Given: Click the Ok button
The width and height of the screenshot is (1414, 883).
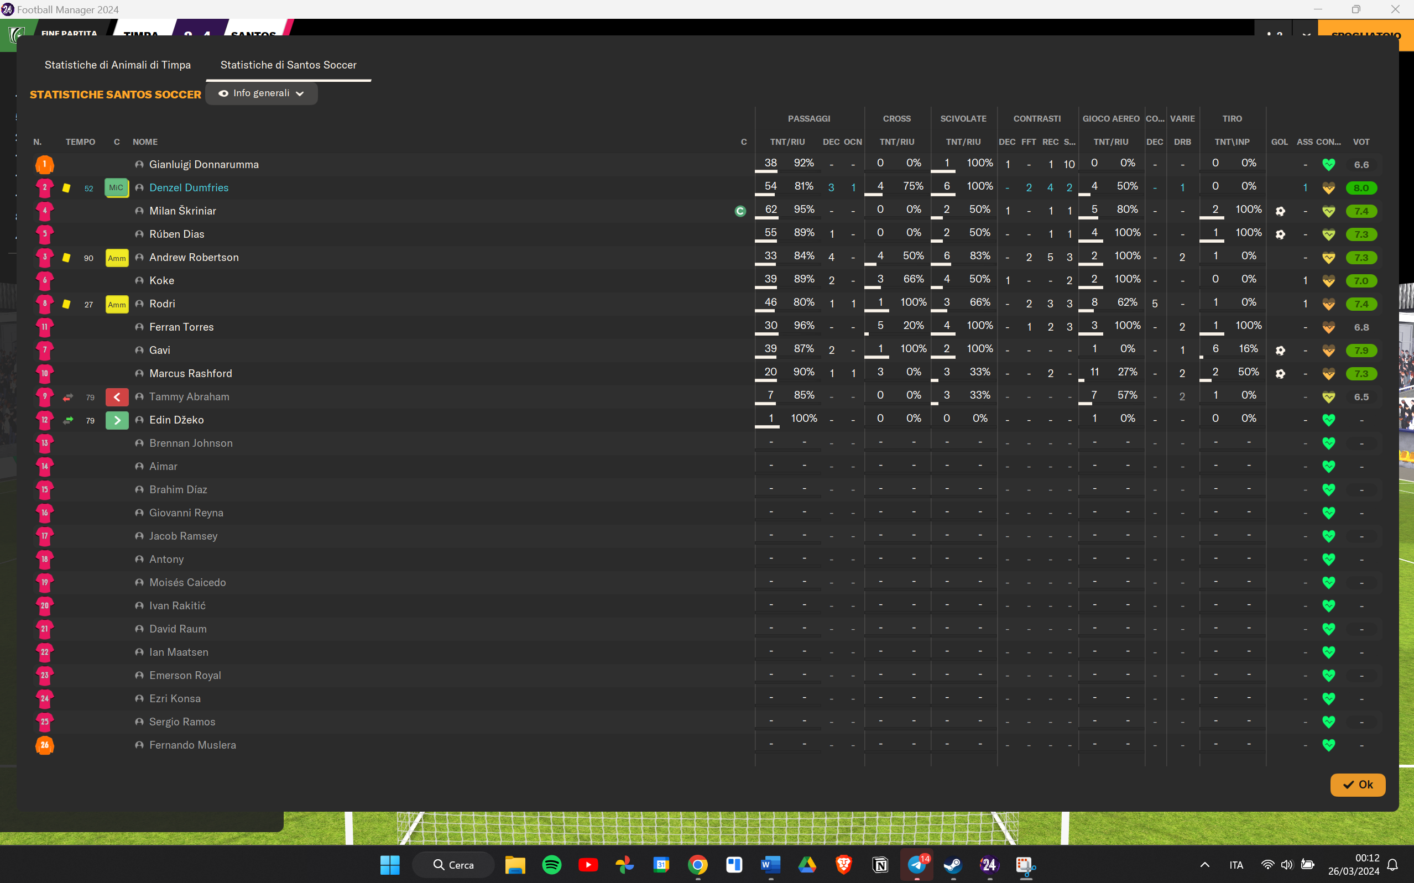Looking at the screenshot, I should (1358, 784).
